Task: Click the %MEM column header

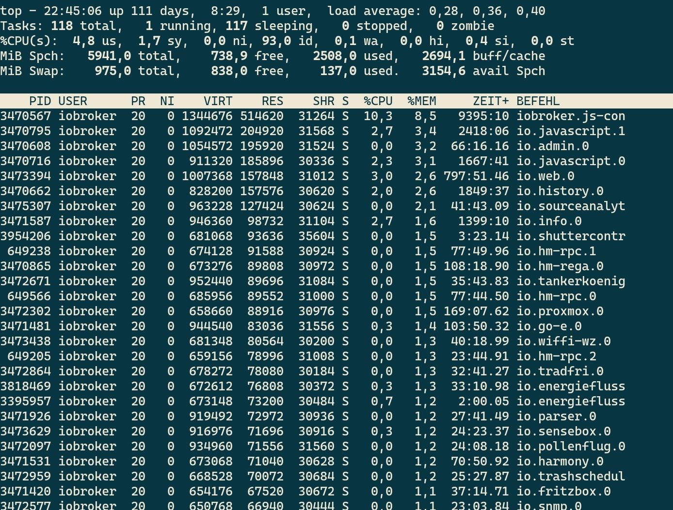Action: 422,101
